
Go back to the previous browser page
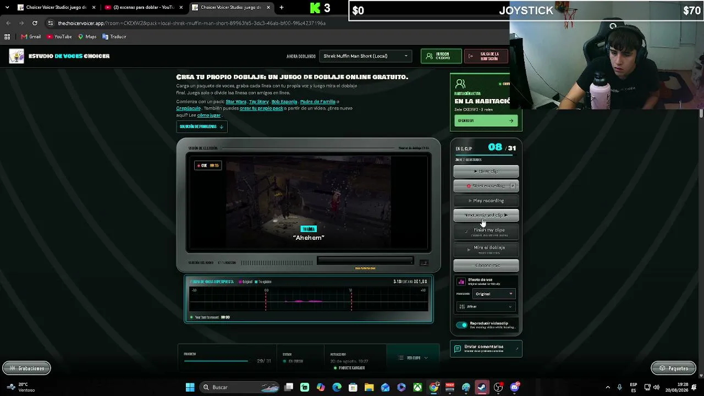click(8, 23)
